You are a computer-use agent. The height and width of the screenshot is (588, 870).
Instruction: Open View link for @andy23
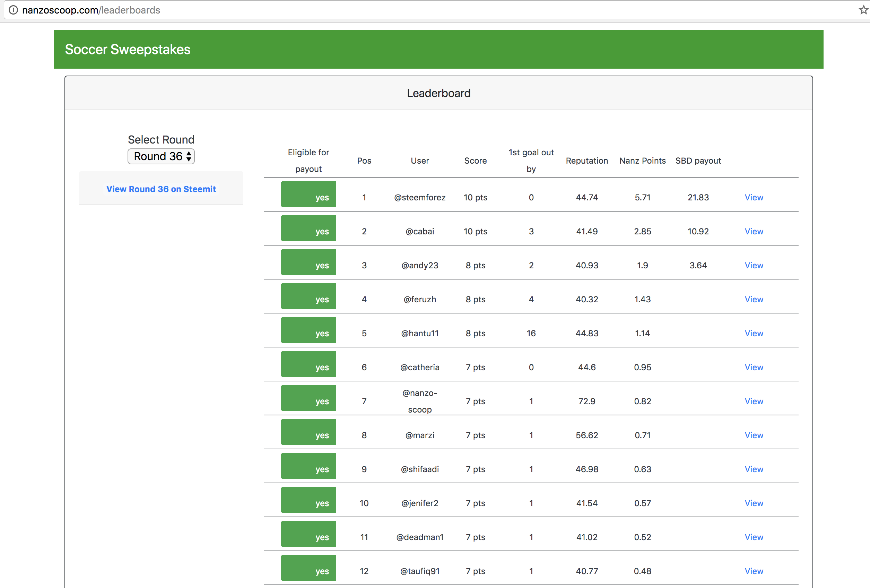click(x=754, y=266)
